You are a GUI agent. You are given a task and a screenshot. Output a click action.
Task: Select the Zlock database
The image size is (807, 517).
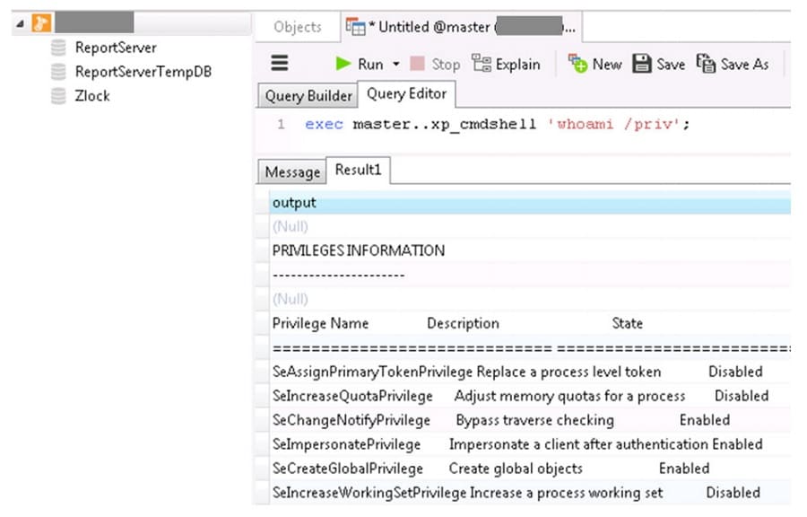(x=92, y=96)
